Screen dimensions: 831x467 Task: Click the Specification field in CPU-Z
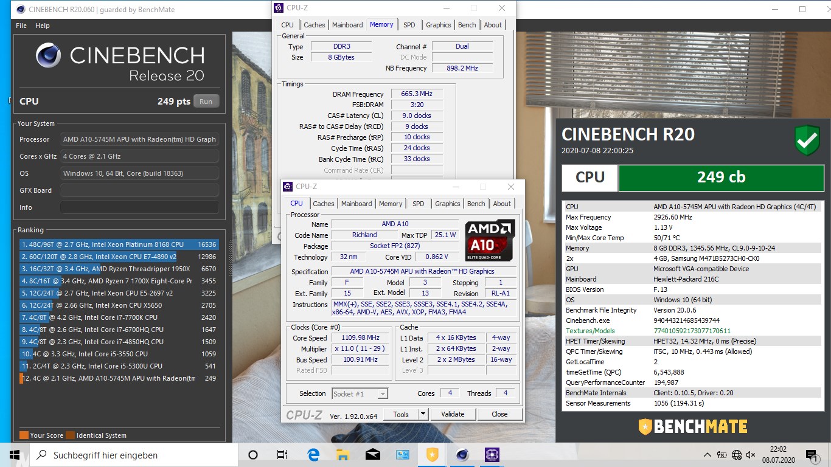click(x=423, y=271)
